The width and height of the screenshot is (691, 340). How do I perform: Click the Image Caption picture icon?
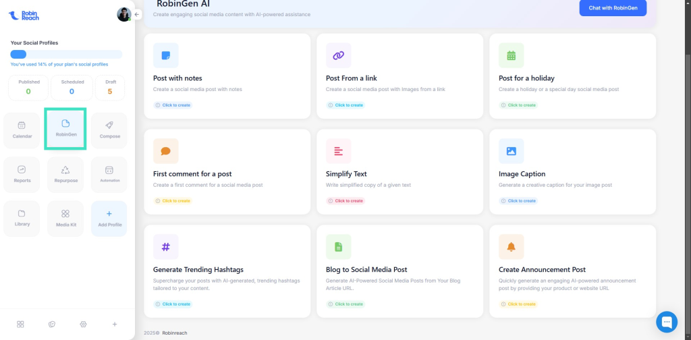pyautogui.click(x=512, y=151)
